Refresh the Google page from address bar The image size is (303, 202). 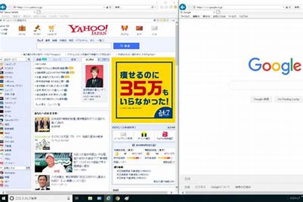tap(290, 7)
